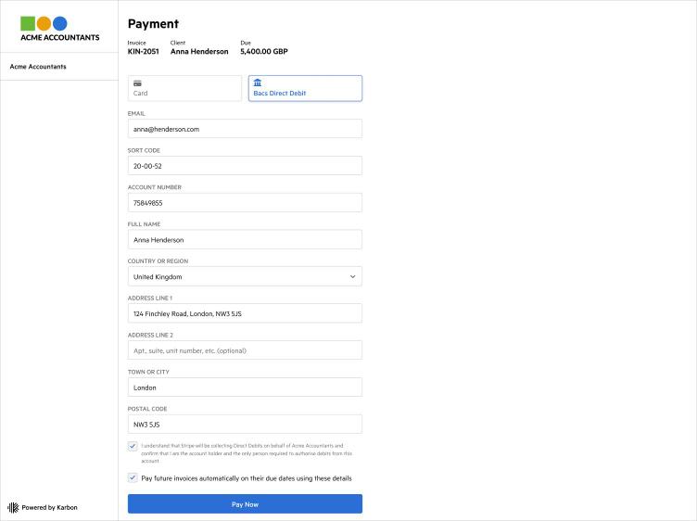Expand country list using chevron arrow
The width and height of the screenshot is (697, 521).
click(352, 276)
